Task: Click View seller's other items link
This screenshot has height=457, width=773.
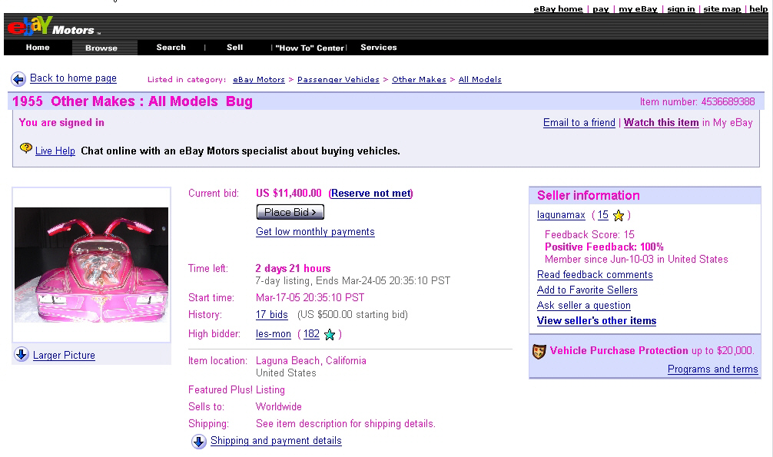Action: tap(596, 321)
